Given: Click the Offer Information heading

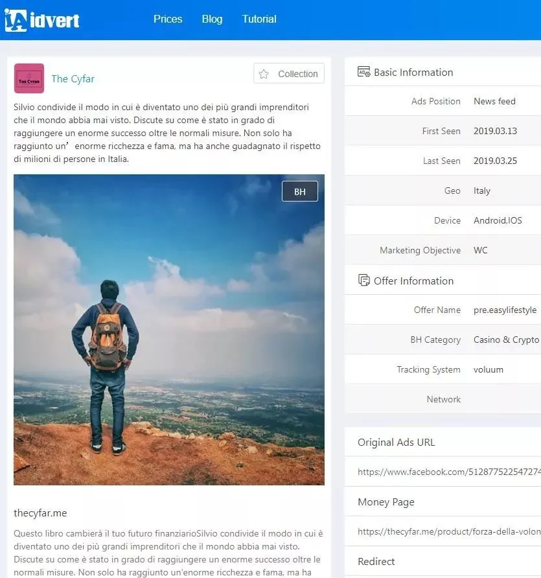Looking at the screenshot, I should point(413,281).
